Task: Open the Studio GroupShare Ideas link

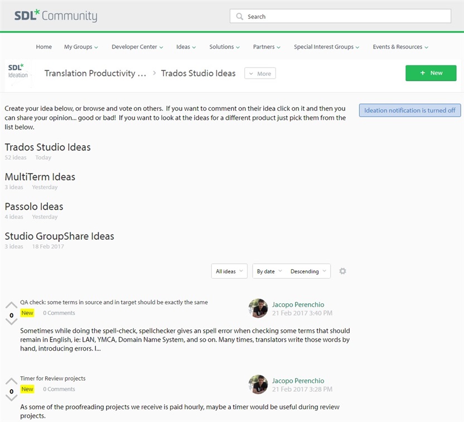Action: (60, 236)
